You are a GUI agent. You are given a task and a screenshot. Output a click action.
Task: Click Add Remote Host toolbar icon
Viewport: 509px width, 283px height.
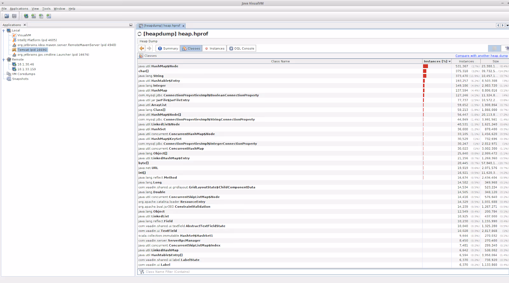tap(26, 16)
